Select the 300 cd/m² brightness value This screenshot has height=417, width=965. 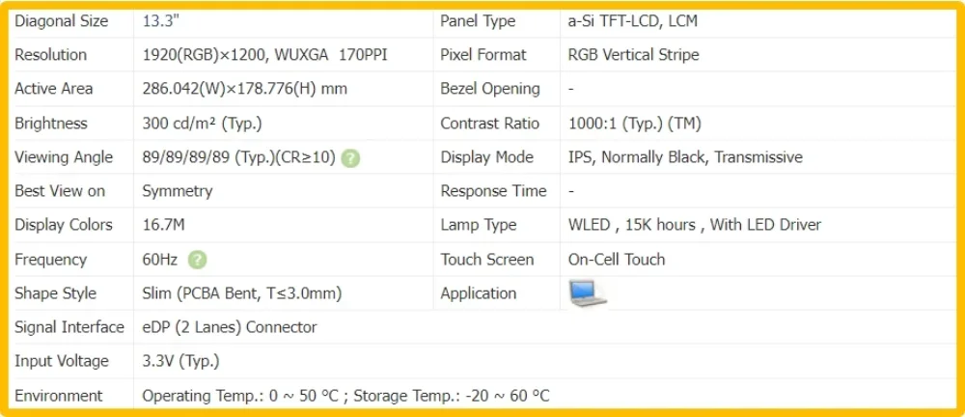pos(203,124)
